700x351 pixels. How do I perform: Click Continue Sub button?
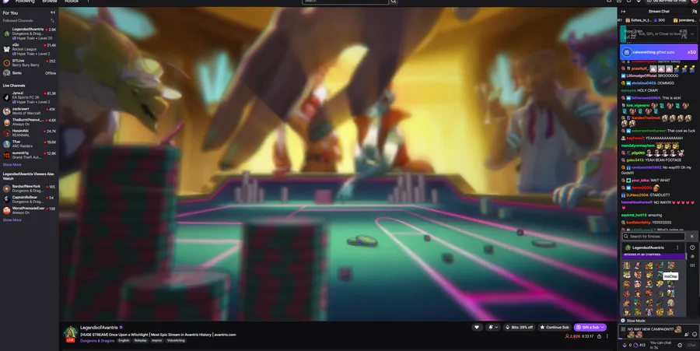point(555,328)
